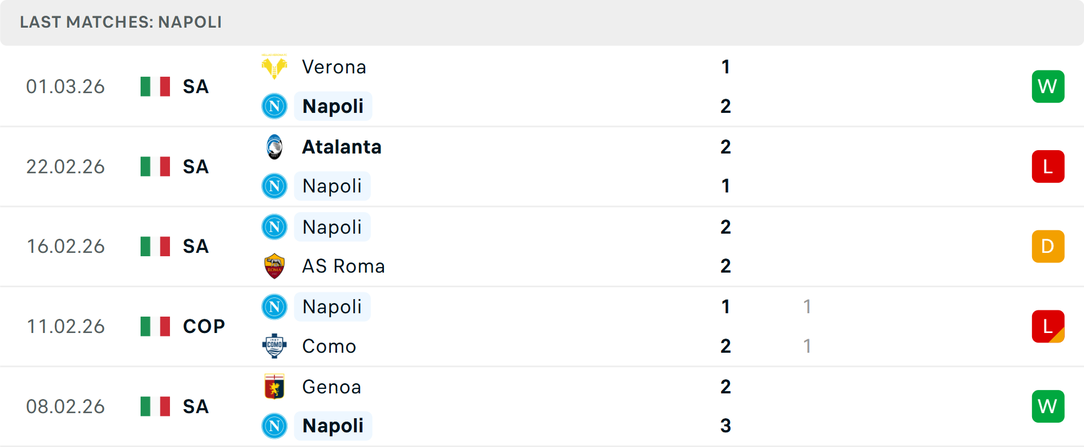Click the red L badge on the Atalanta row
This screenshot has height=447, width=1084.
point(1048,166)
